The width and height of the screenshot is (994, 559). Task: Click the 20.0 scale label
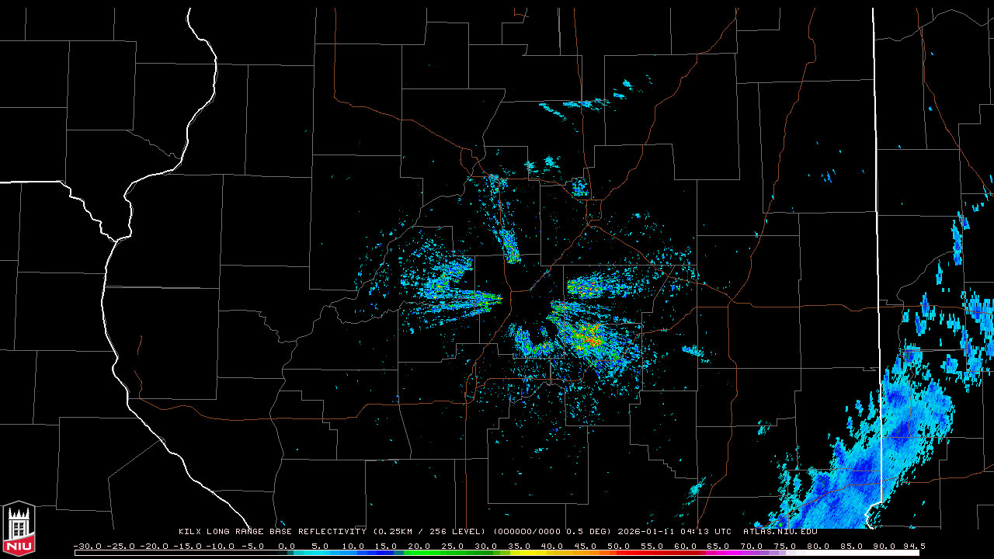point(419,547)
